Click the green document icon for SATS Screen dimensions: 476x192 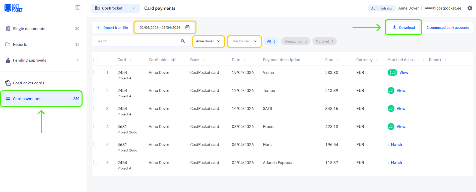391,108
